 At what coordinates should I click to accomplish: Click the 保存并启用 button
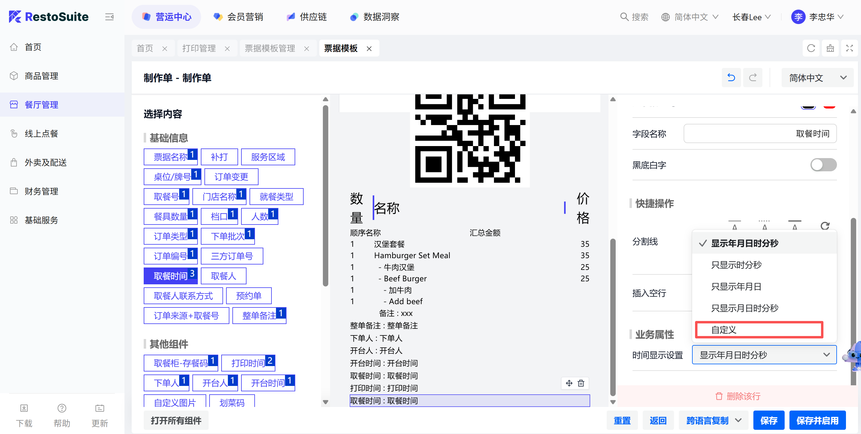click(x=817, y=420)
